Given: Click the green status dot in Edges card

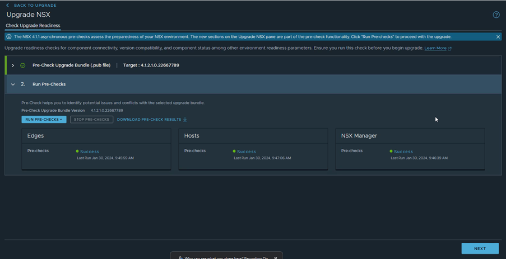Looking at the screenshot, I should coord(77,151).
